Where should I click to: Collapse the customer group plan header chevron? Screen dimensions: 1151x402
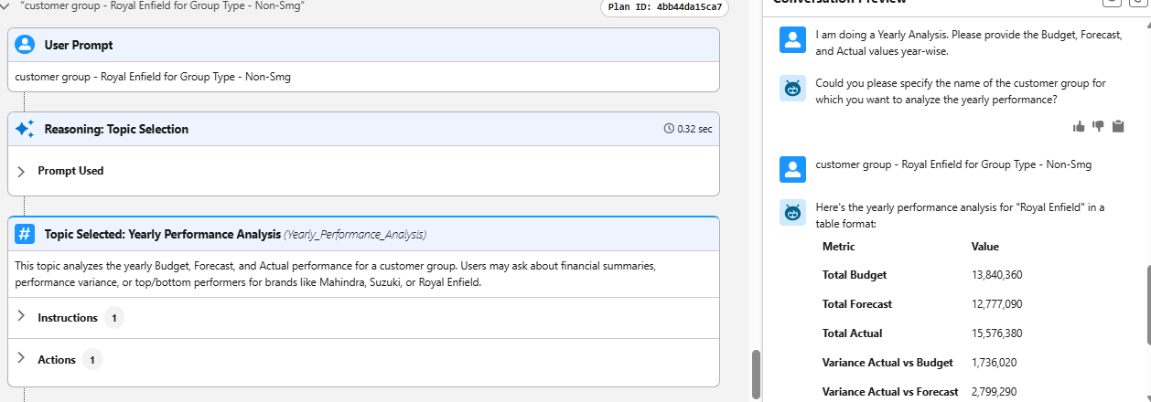pos(7,5)
